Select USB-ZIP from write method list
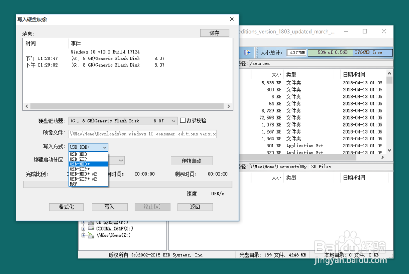The image size is (409, 274). [88, 159]
